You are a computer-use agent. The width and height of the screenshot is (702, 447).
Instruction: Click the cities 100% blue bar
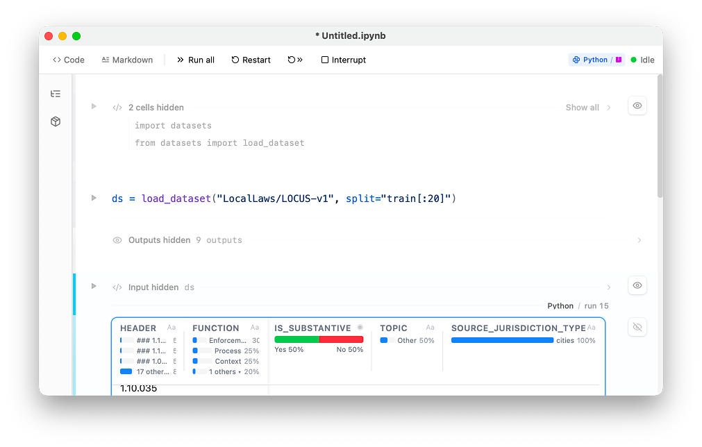point(502,340)
